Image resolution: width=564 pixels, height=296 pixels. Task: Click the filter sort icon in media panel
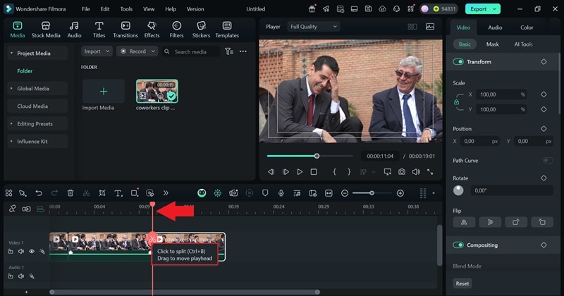(228, 51)
